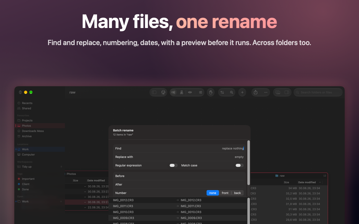
Task: Click the new name IMG_0012.CR3 after arrow
Action: pyautogui.click(x=191, y=200)
